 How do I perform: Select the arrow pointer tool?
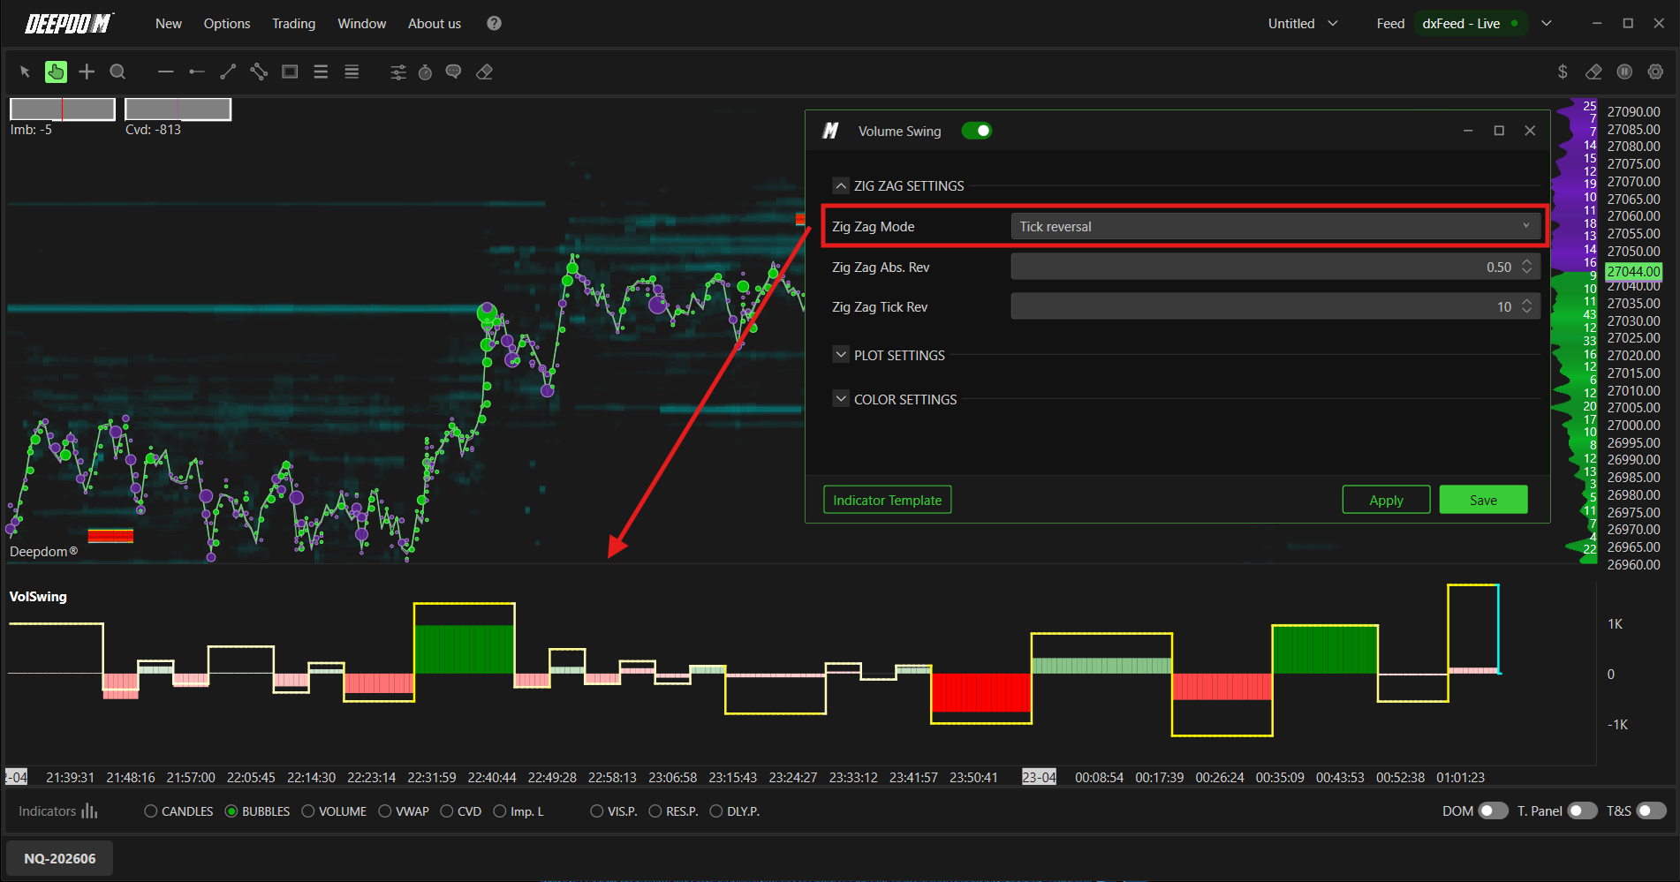tap(25, 72)
